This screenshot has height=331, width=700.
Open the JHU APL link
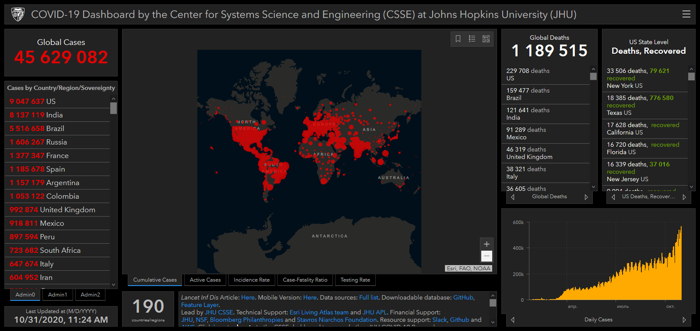(374, 312)
